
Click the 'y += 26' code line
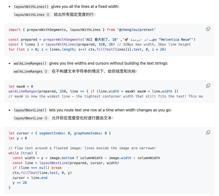[20, 183]
